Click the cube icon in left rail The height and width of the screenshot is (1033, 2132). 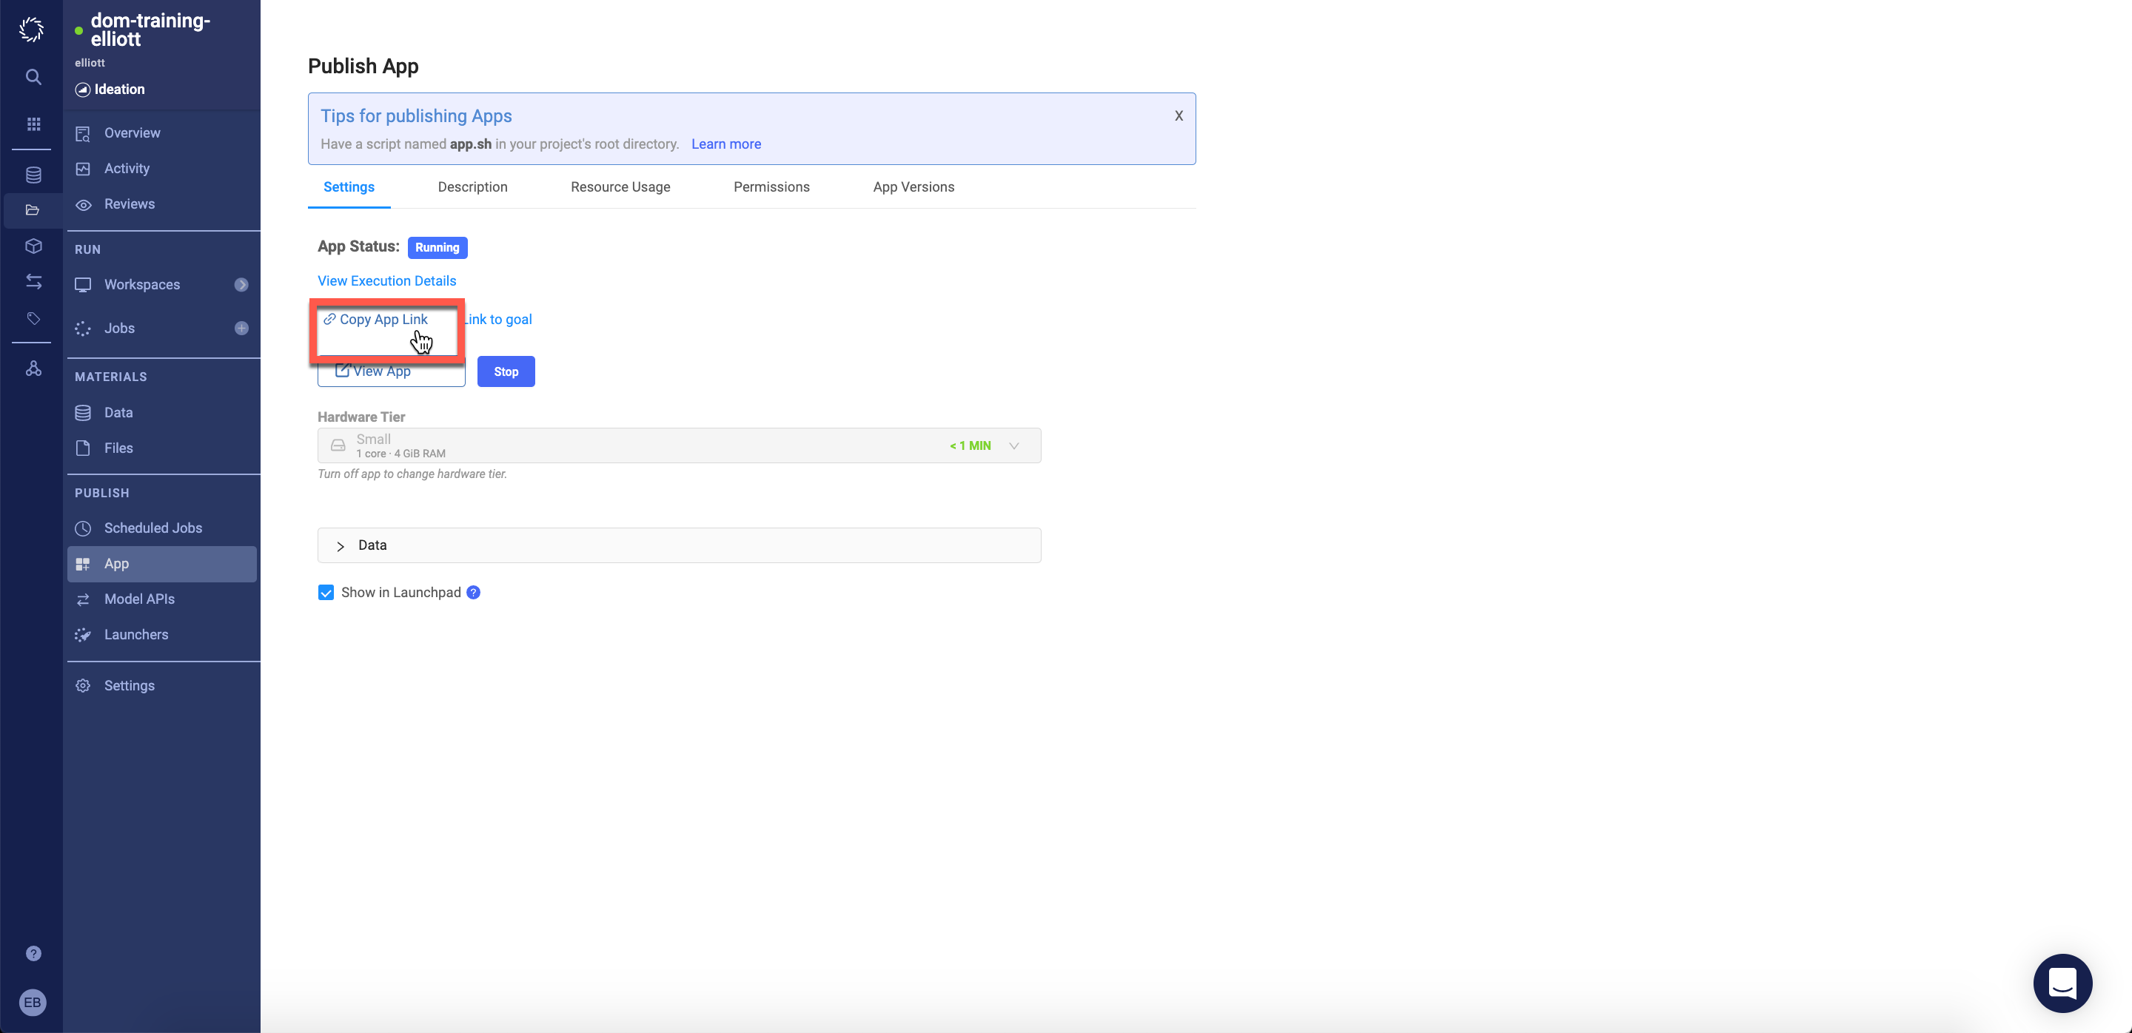click(33, 246)
